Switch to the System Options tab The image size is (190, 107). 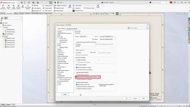pyautogui.click(x=62, y=29)
